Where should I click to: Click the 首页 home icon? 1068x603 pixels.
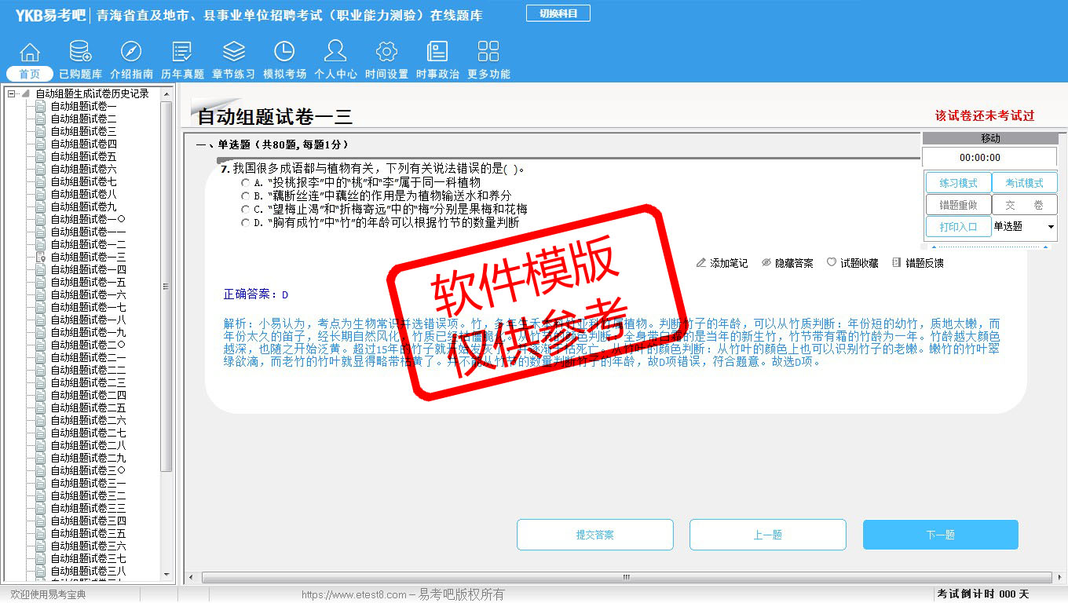click(x=30, y=53)
